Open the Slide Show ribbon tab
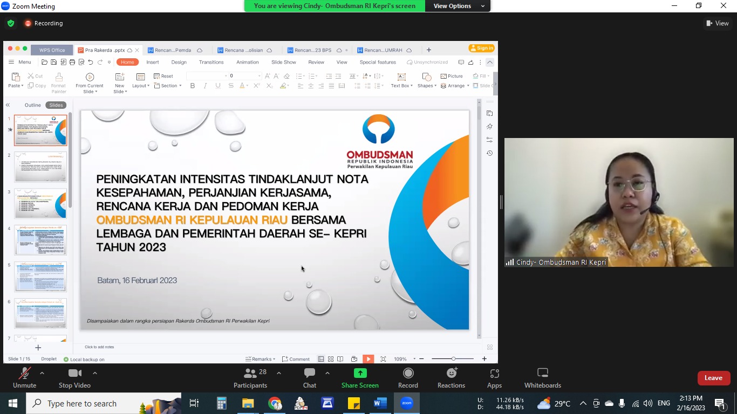This screenshot has width=737, height=414. [x=283, y=62]
